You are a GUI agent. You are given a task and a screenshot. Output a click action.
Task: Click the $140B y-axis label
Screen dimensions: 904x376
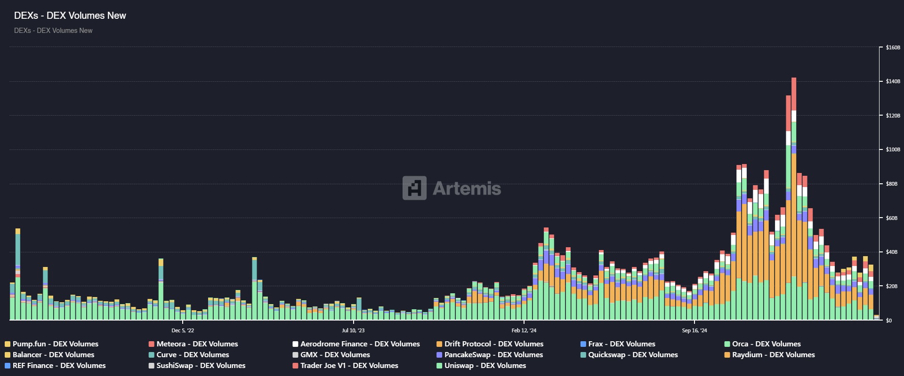coord(893,81)
